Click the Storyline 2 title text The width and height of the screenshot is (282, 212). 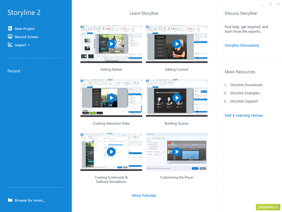24,13
